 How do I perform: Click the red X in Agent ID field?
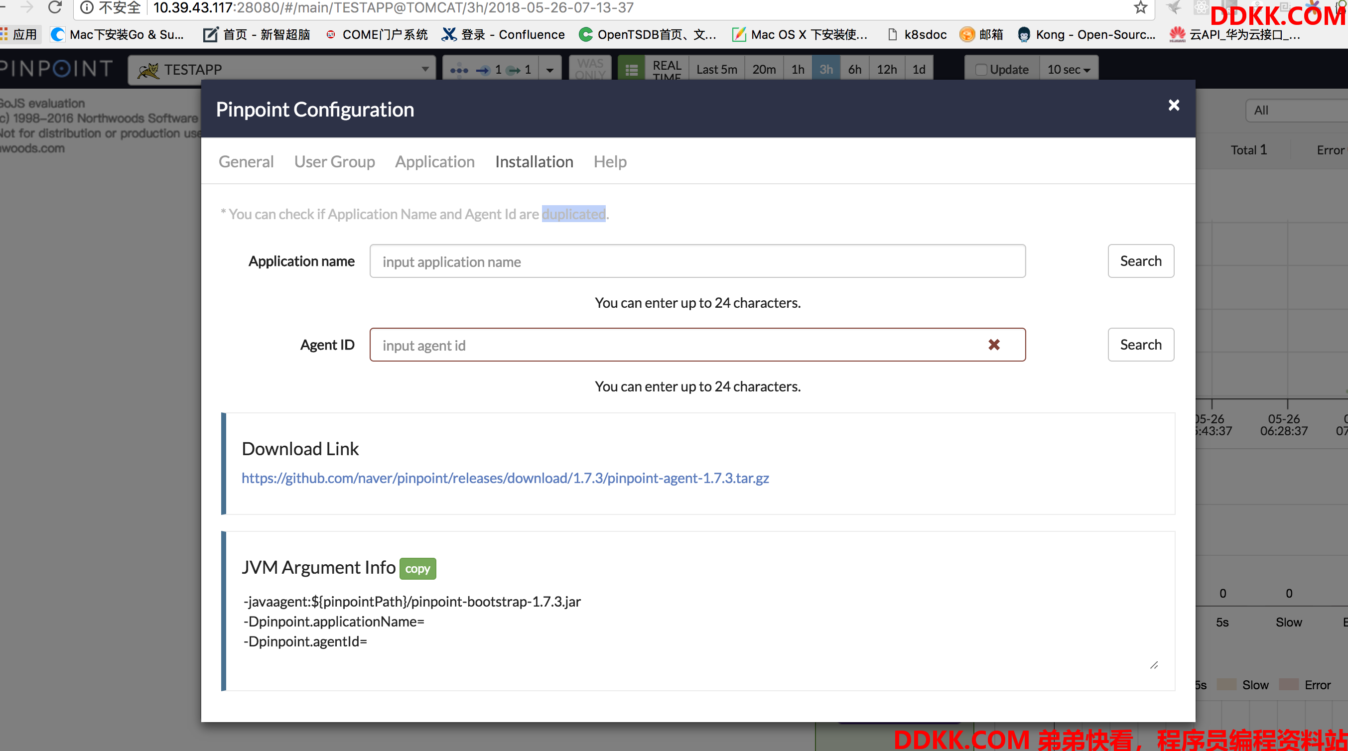[x=994, y=345]
